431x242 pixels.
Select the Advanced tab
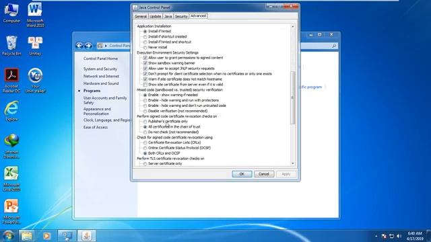tap(198, 16)
